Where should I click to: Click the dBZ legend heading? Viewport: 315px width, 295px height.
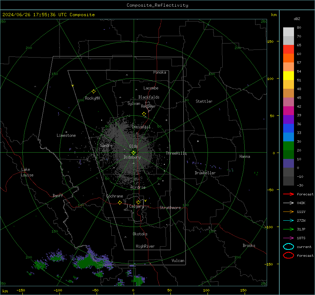(x=297, y=19)
